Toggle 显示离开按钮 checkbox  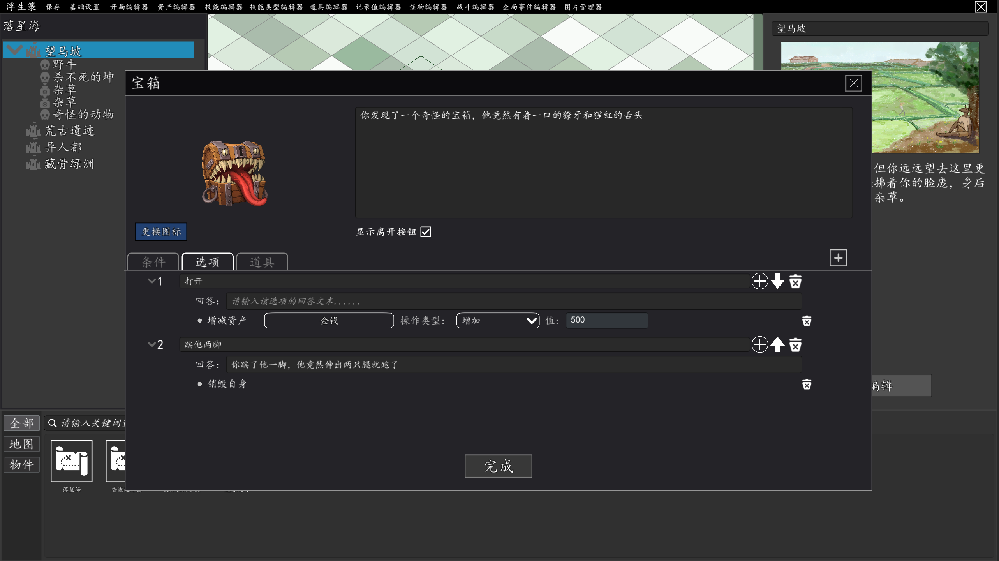click(x=426, y=232)
